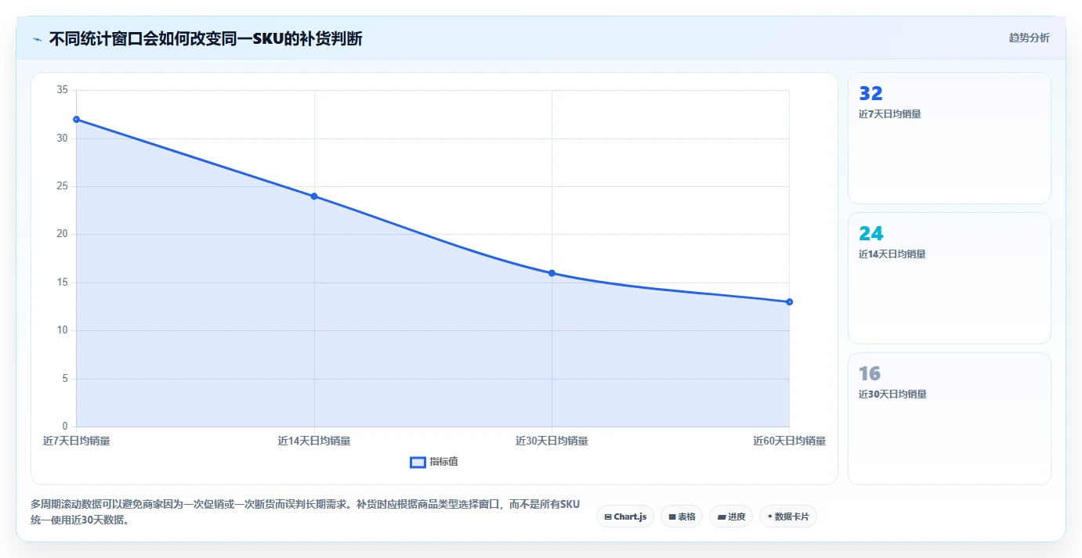Toggle the 指标值 legend swatch
Viewport: 1082px width, 558px height.
coord(418,462)
